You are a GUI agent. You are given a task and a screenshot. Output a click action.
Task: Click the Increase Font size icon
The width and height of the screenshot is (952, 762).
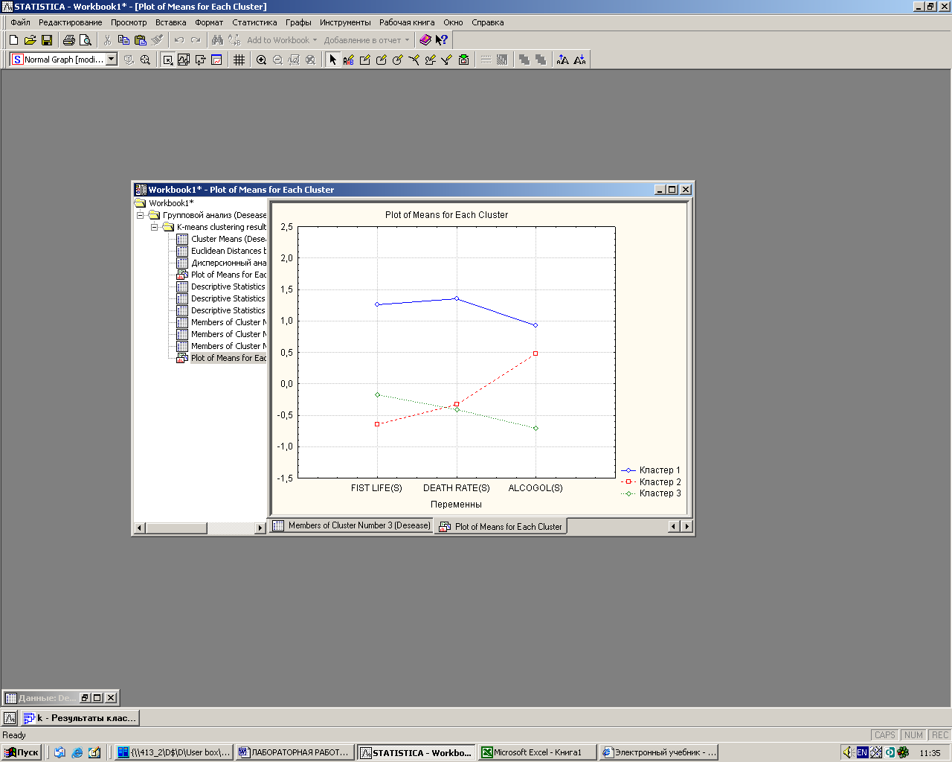(563, 60)
